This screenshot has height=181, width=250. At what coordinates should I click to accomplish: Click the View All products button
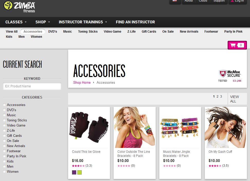click(237, 99)
